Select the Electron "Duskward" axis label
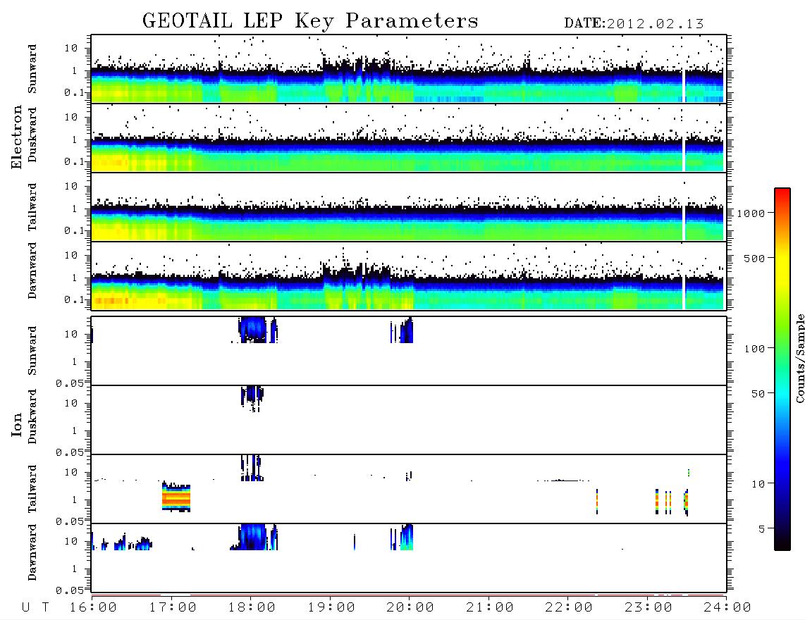 pyautogui.click(x=32, y=135)
